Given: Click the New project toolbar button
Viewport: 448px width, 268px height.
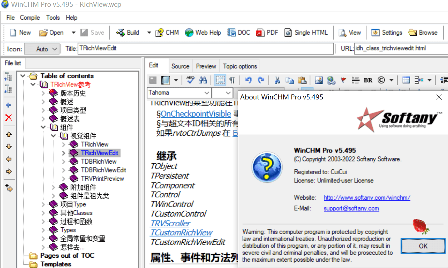Looking at the screenshot, I should click(x=20, y=32).
